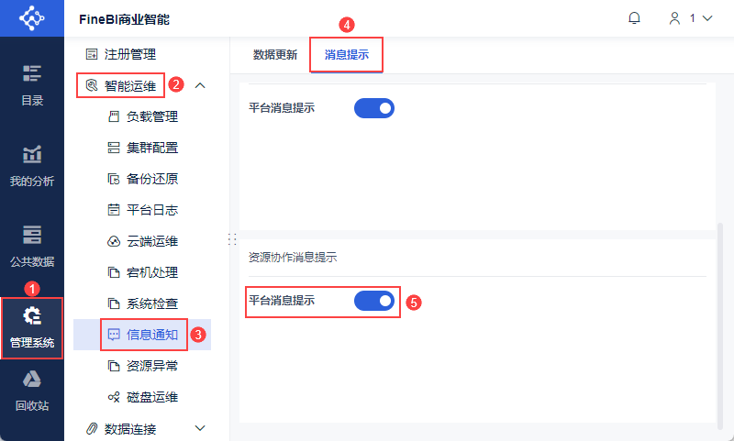Open 备份还原 menu item
This screenshot has height=441, width=734.
[151, 179]
